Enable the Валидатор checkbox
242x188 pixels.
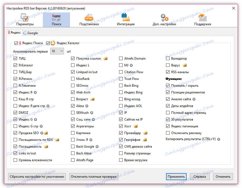point(168,59)
